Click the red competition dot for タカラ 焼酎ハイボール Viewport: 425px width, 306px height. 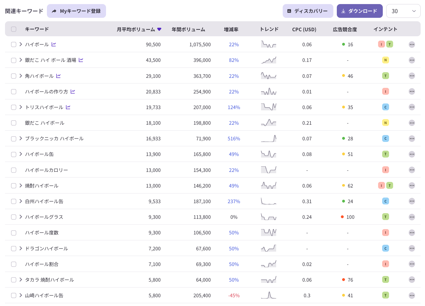click(x=343, y=280)
